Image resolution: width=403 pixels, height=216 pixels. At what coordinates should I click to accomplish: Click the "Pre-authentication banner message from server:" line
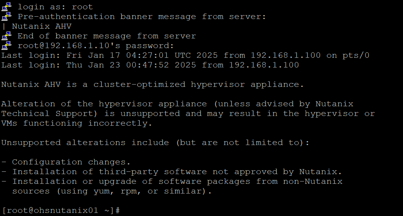142,17
